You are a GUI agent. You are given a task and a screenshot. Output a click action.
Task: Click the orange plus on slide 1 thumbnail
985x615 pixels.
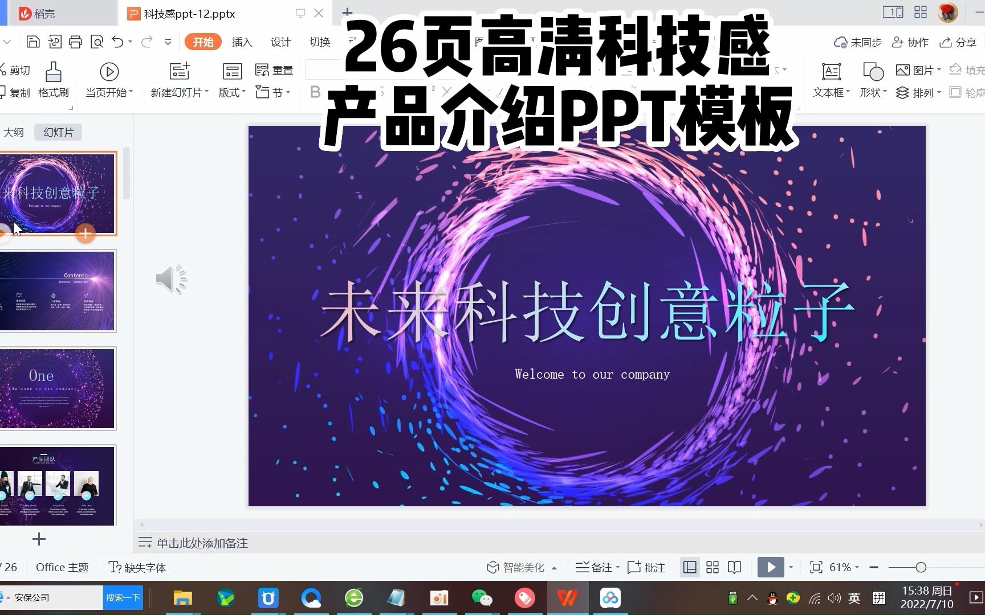pyautogui.click(x=85, y=233)
